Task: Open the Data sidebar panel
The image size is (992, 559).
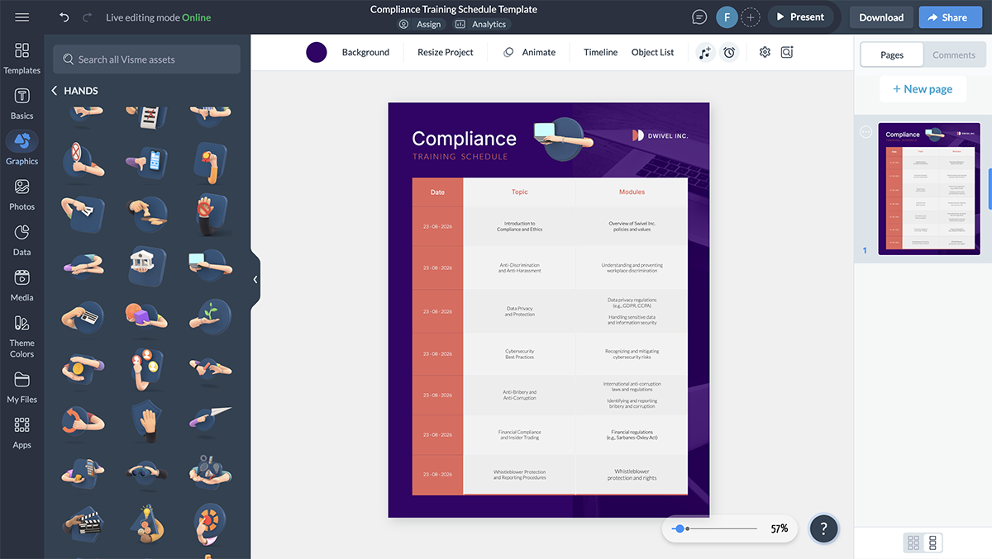Action: pyautogui.click(x=22, y=240)
